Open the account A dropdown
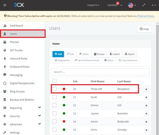 pos(154,5)
